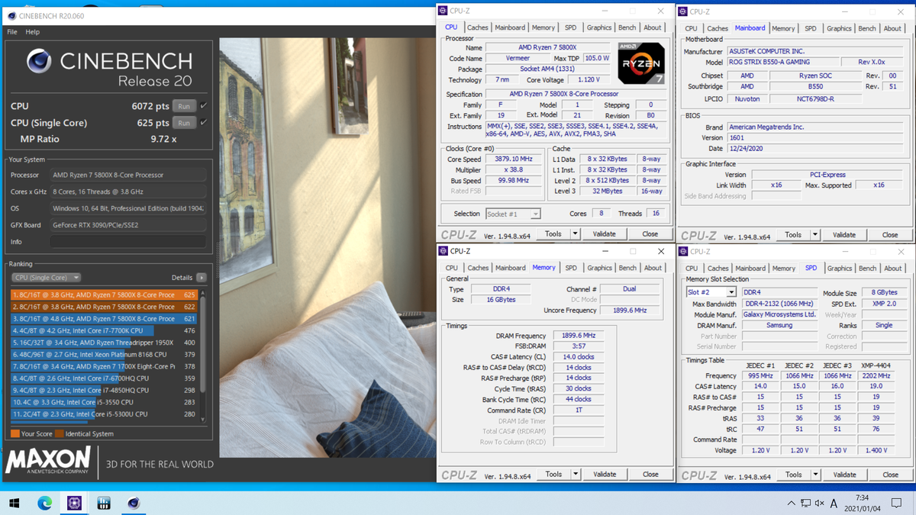This screenshot has height=515, width=916.
Task: Select the Memory tab in CPU-Z Mainboard window
Action: (x=783, y=28)
